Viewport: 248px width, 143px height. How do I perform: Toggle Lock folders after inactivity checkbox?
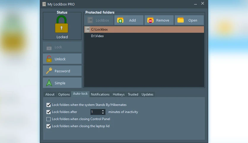49,112
